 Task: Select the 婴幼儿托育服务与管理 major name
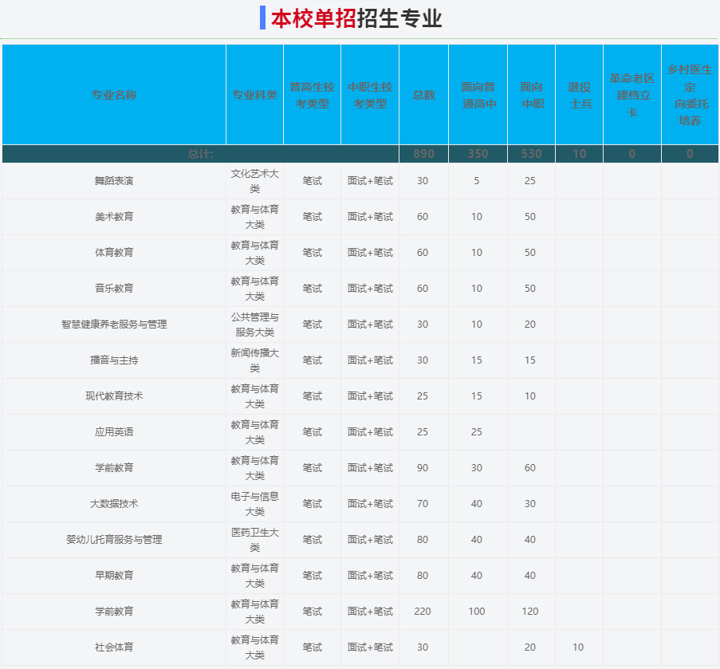tap(114, 540)
